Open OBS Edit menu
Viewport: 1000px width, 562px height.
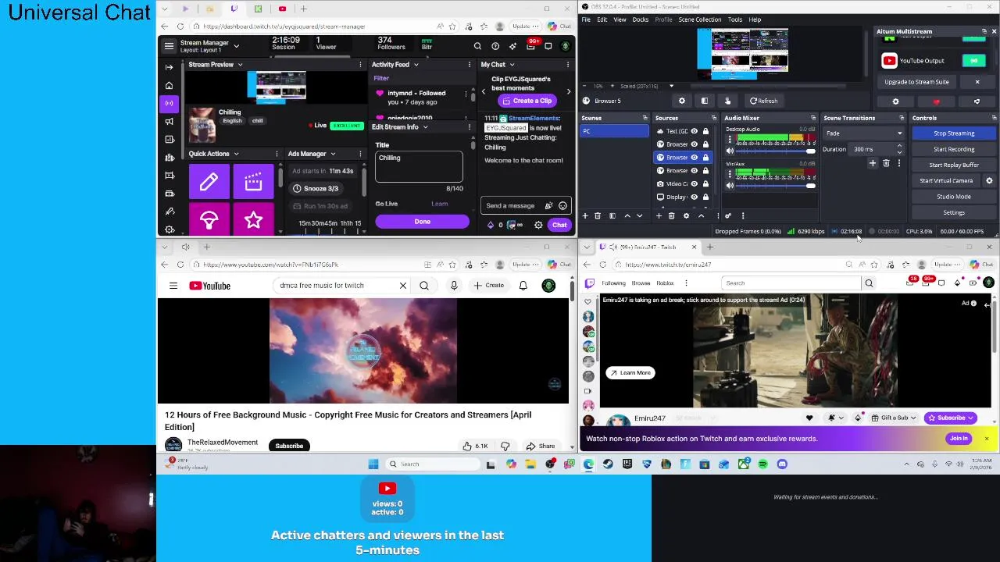pos(602,20)
